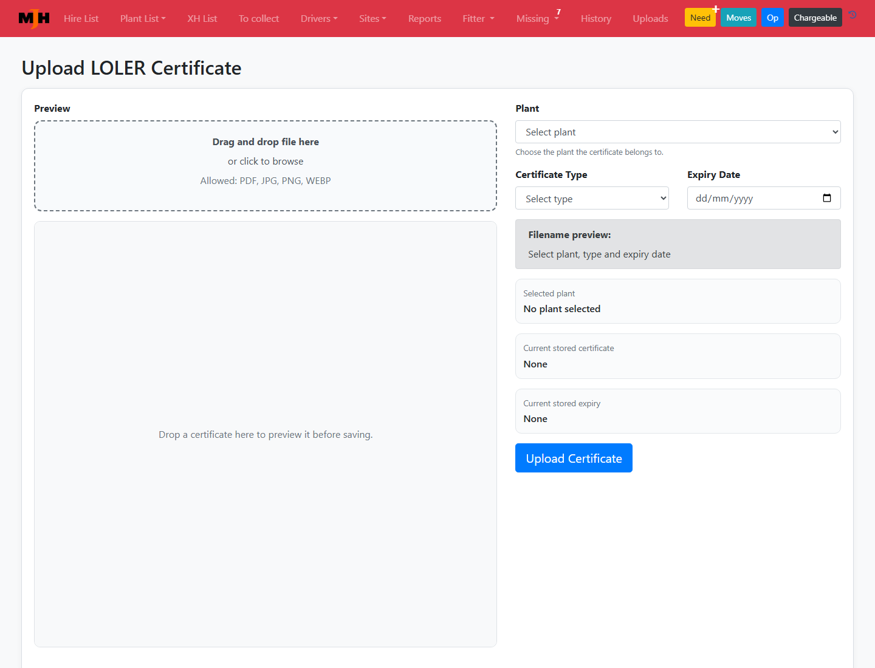Click the teal Moves button

click(739, 18)
